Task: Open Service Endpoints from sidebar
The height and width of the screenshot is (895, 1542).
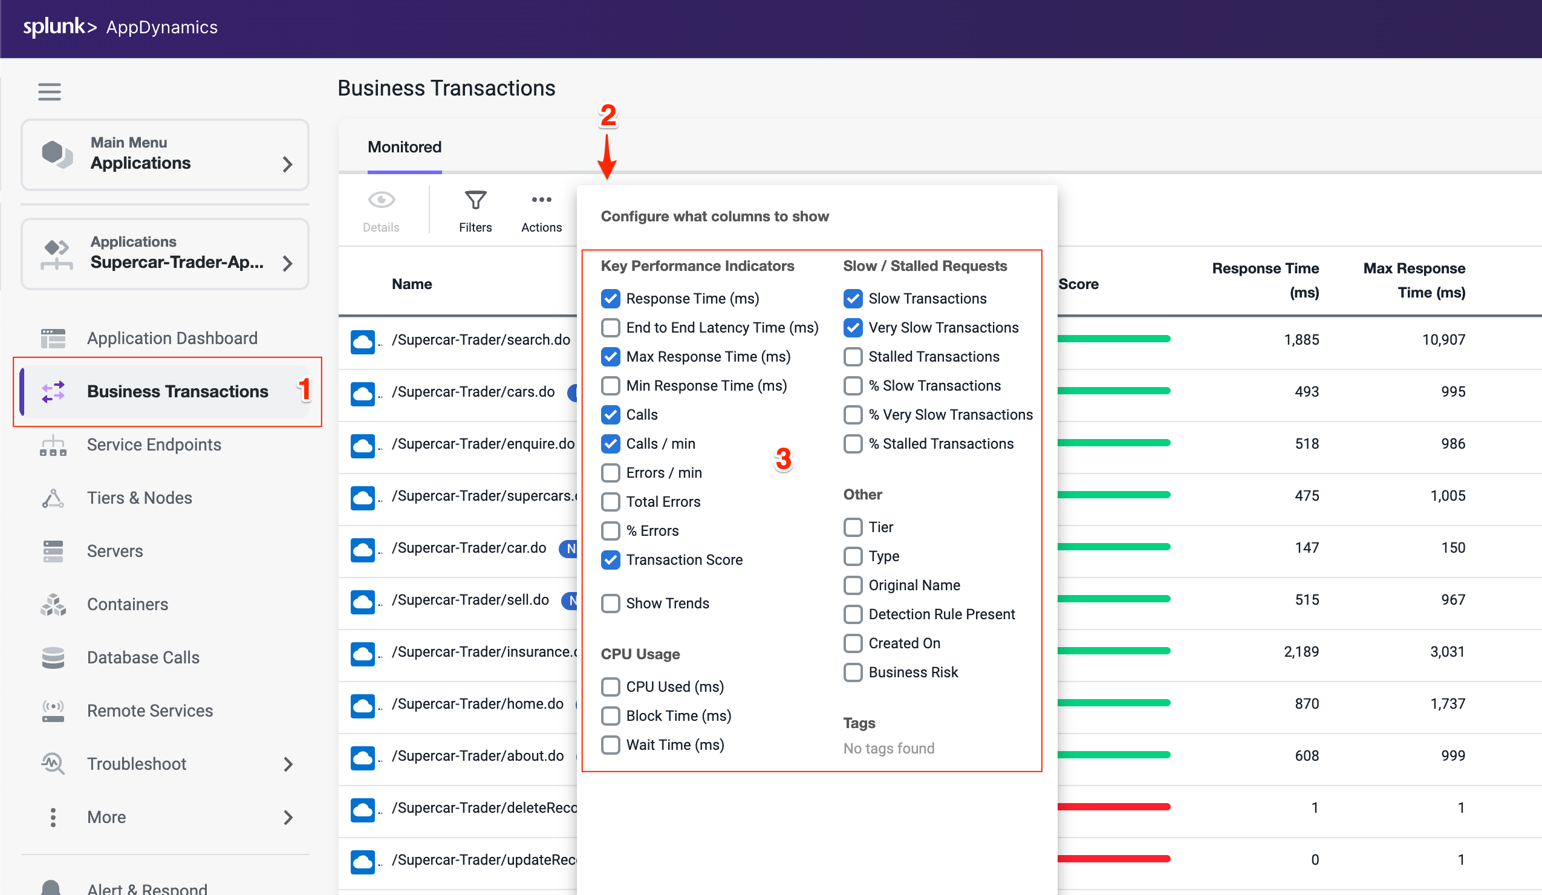Action: pyautogui.click(x=154, y=444)
